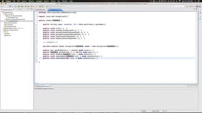This screenshot has width=202, height=113.
Task: Open the File menu
Action: click(14, 1)
